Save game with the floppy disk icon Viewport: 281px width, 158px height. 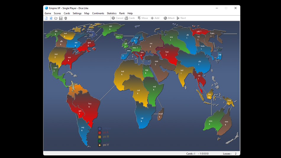pyautogui.click(x=61, y=18)
